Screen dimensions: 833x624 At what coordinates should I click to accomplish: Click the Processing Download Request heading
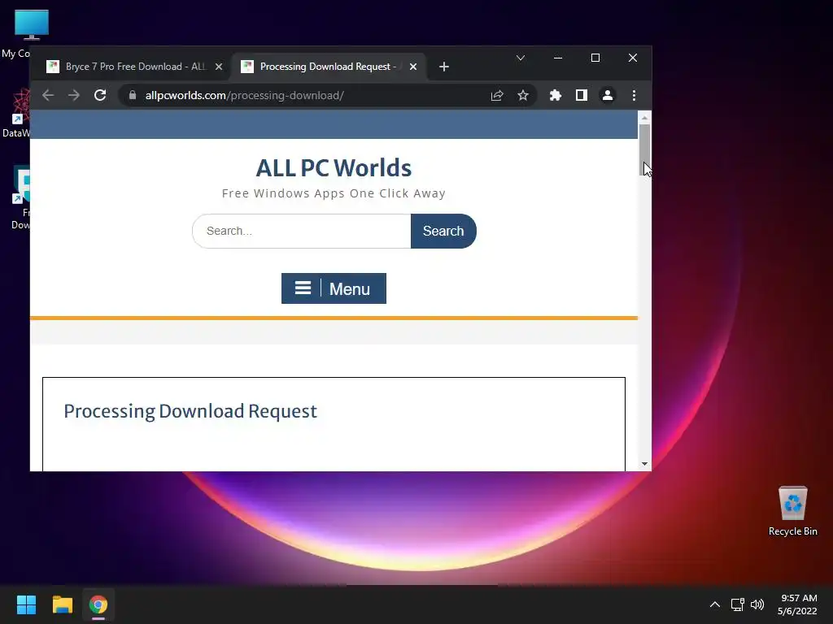[x=190, y=411]
